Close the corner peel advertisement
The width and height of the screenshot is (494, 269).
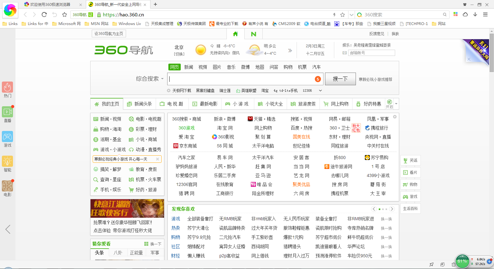pyautogui.click(x=469, y=59)
